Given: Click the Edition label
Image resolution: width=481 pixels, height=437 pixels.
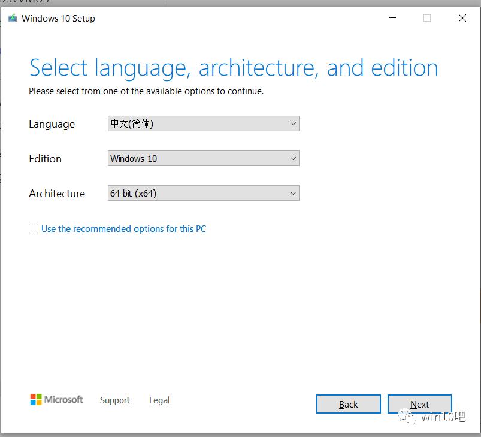Looking at the screenshot, I should [45, 159].
